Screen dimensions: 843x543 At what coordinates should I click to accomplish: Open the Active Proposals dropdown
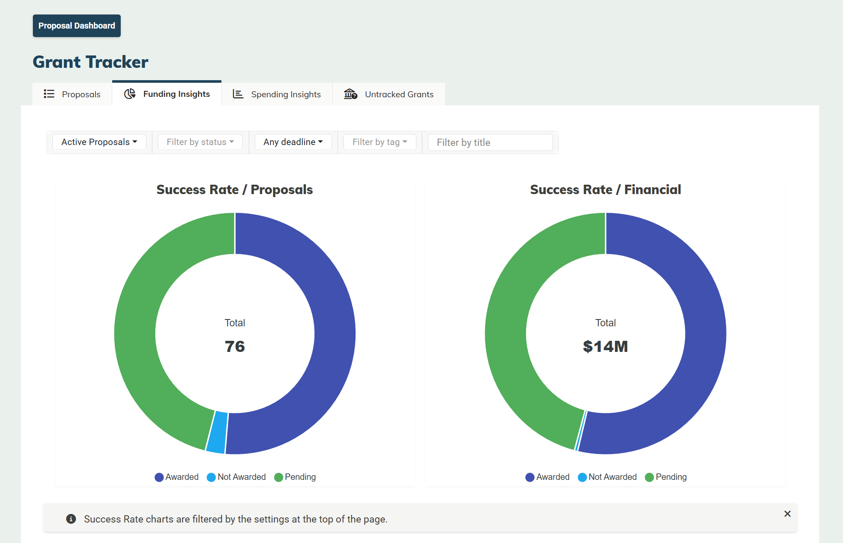(x=99, y=142)
